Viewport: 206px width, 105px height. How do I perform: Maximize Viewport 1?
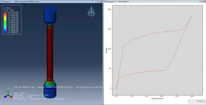tap(99, 1)
